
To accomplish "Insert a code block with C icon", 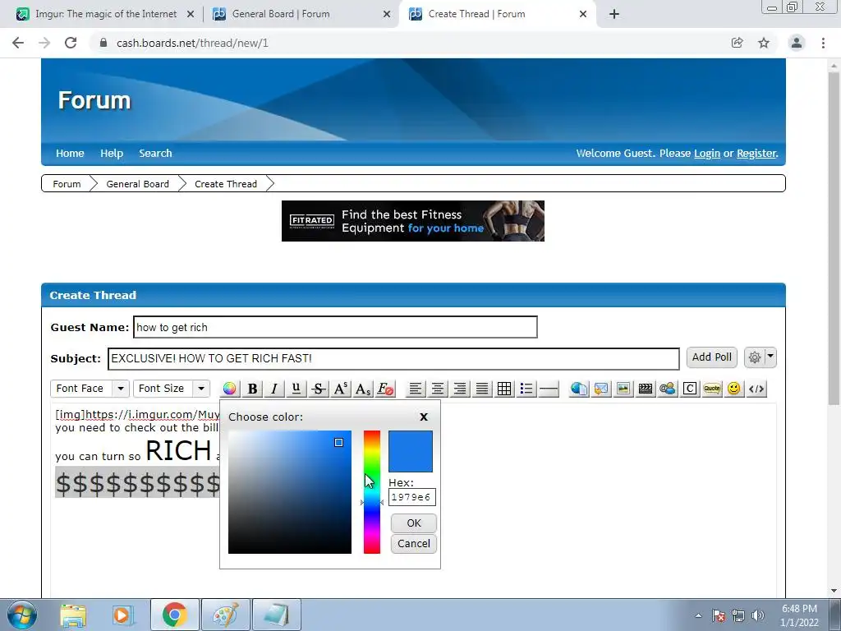I will point(690,389).
